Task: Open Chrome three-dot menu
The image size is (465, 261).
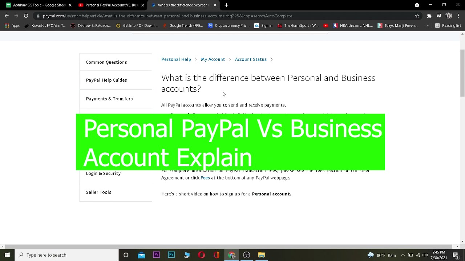Action: pos(458,16)
